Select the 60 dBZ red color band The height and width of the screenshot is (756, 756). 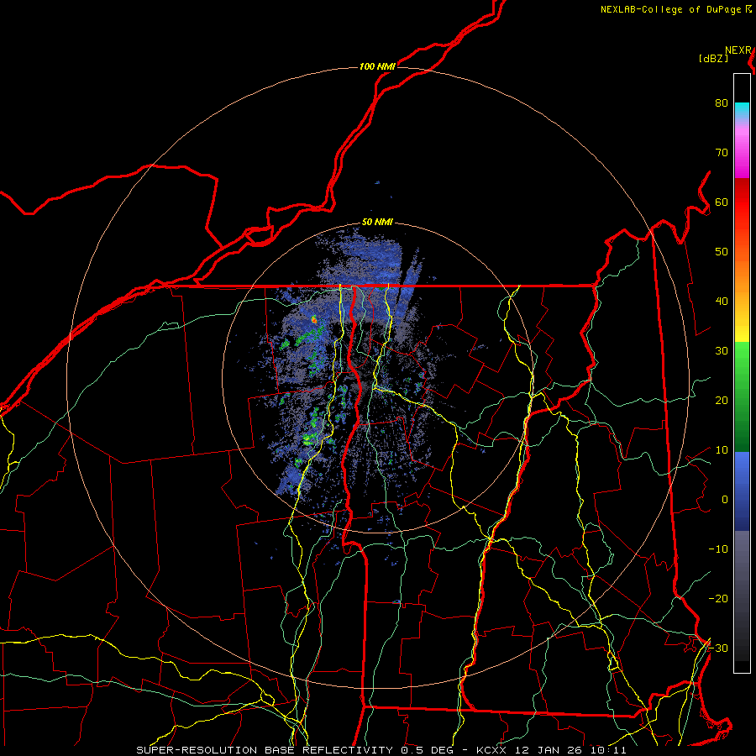tap(742, 202)
